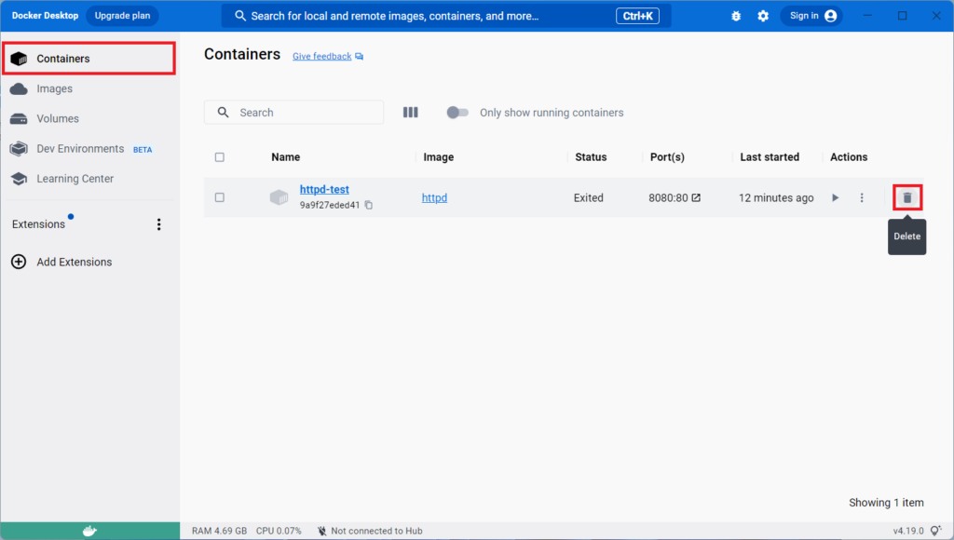This screenshot has width=954, height=540.
Task: Go to the Containers section in the sidebar
Action: point(89,59)
